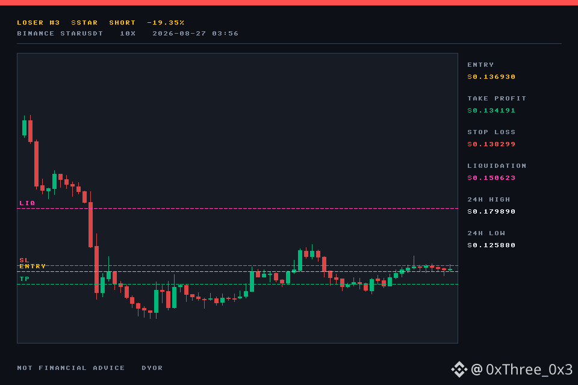Click the @0xThree_0x3 handle
Screen dimensions: 578x385
coord(521,369)
